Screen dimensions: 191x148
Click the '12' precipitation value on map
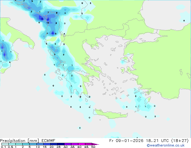click(x=48, y=23)
